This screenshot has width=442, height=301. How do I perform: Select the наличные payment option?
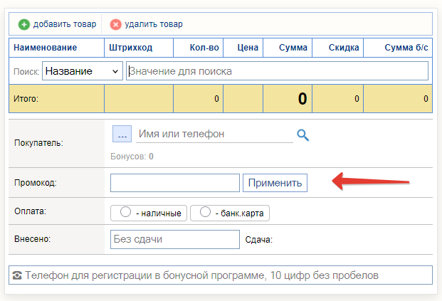coord(149,213)
